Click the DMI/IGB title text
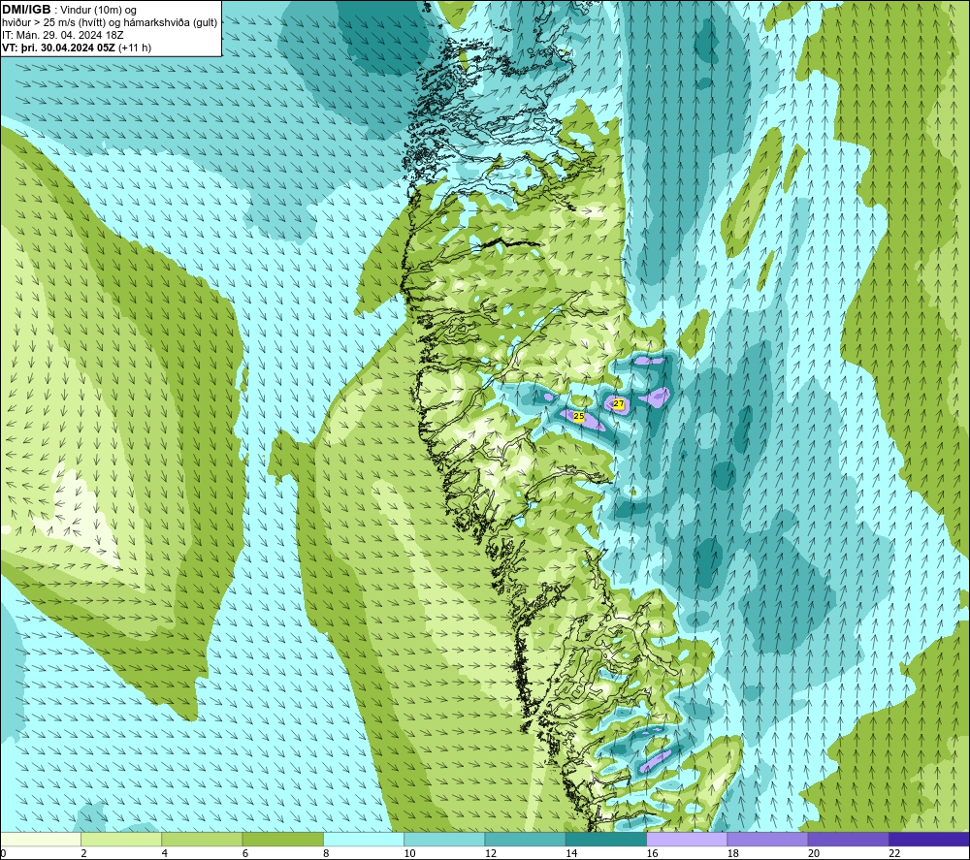The image size is (970, 860). (26, 10)
